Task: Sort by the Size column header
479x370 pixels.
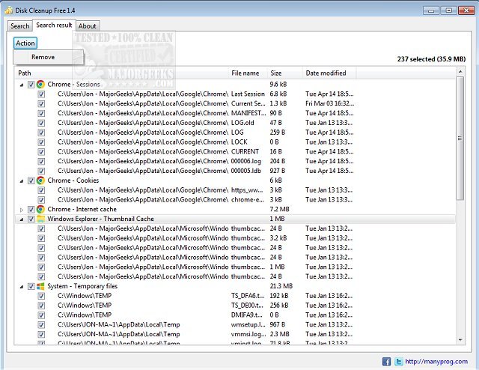Action: tap(285, 73)
